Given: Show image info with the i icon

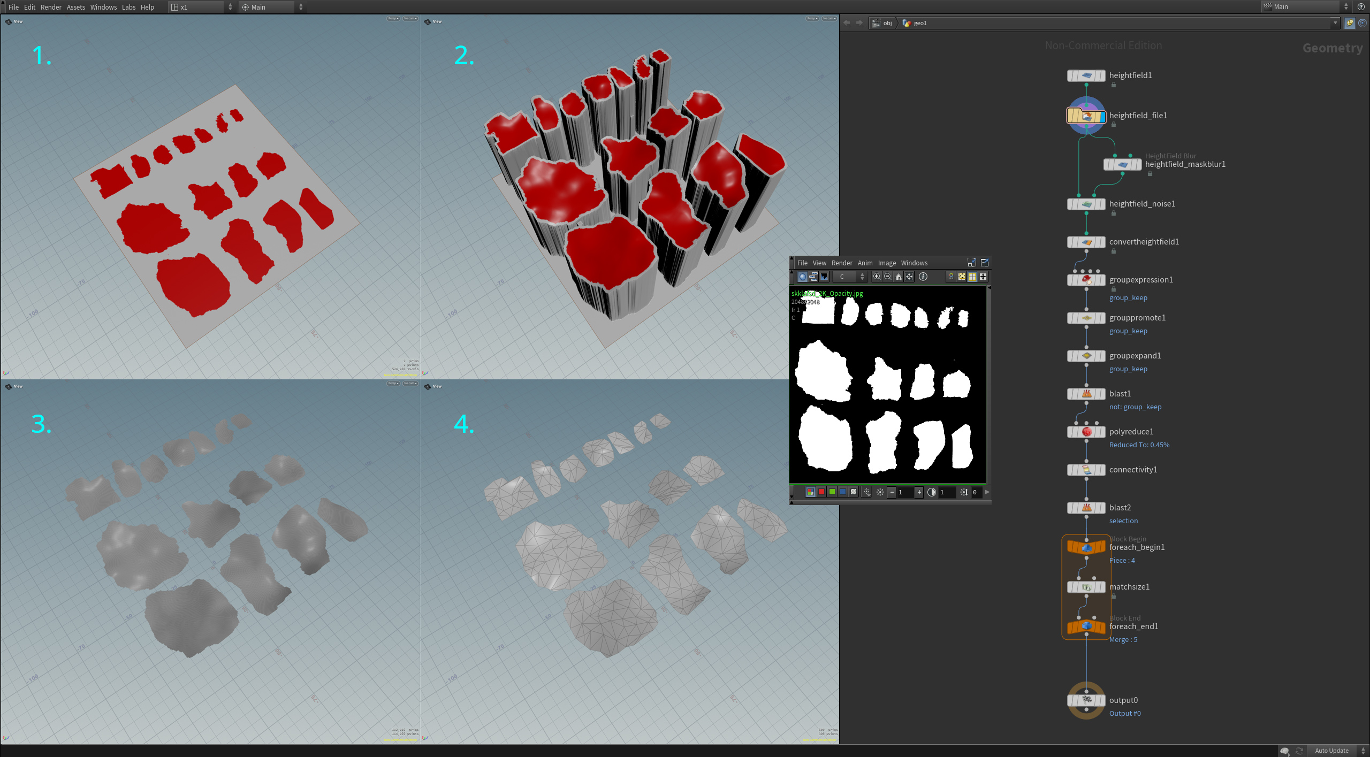Looking at the screenshot, I should point(923,277).
